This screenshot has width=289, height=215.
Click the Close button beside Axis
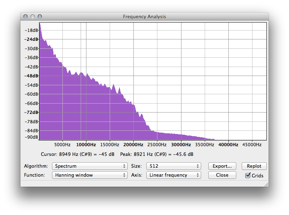point(222,175)
